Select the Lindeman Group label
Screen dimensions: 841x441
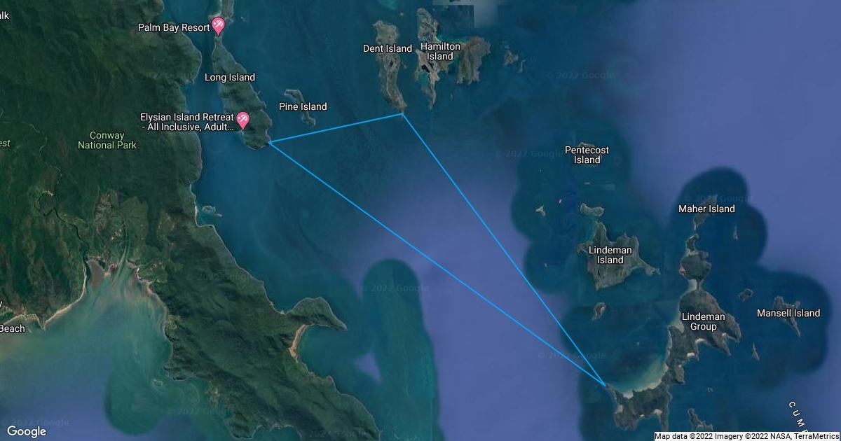point(703,321)
